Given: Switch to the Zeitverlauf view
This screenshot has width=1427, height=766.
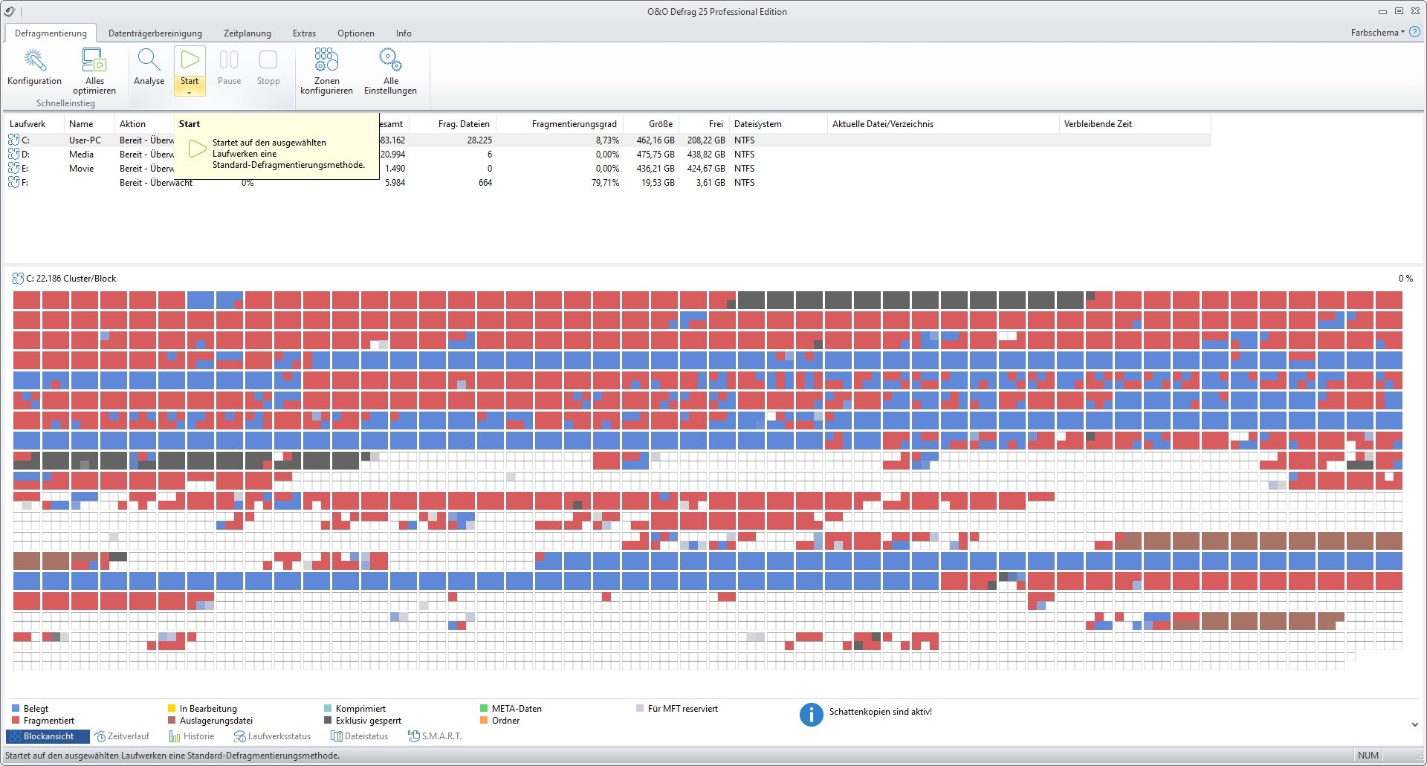Looking at the screenshot, I should pyautogui.click(x=122, y=736).
